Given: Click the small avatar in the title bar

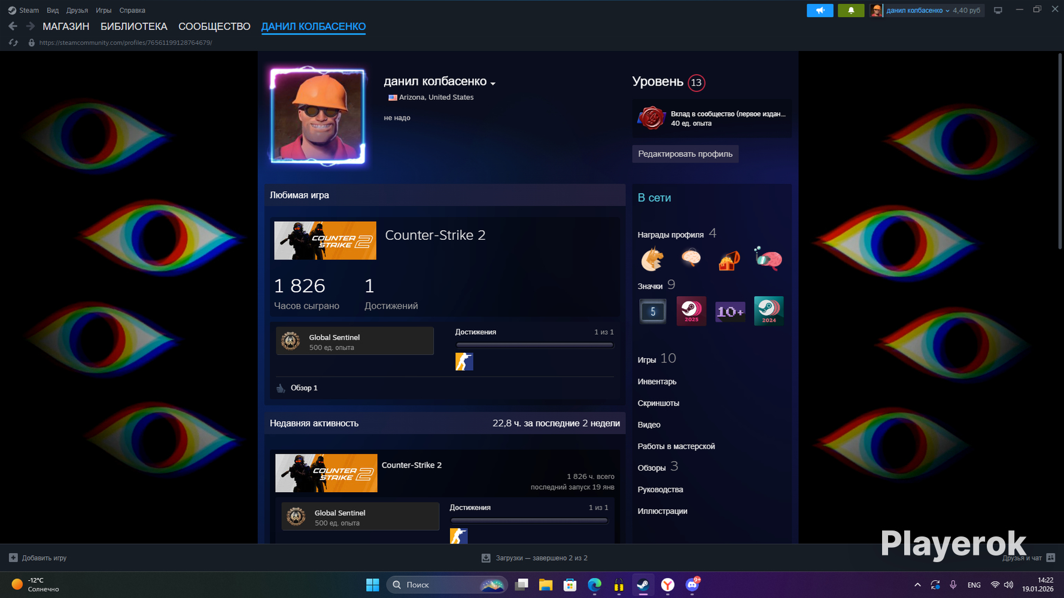Looking at the screenshot, I should [x=876, y=10].
